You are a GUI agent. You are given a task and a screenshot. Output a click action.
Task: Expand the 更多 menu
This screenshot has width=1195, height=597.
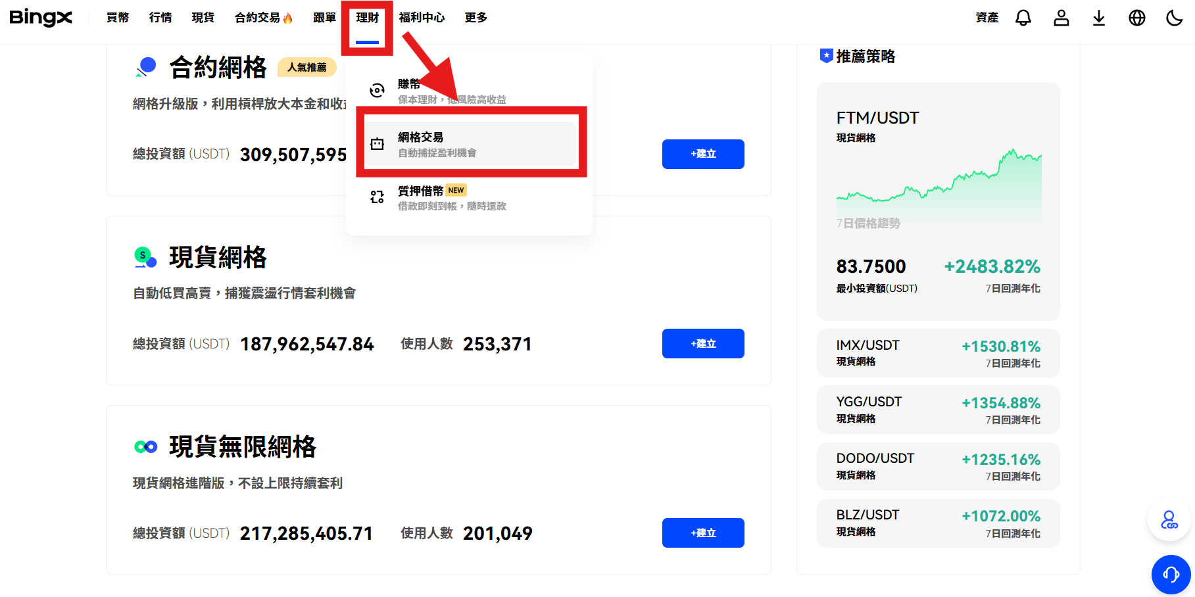475,18
